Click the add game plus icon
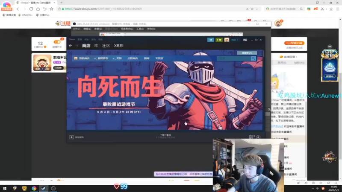Image resolution: width=342 pixels, height=192 pixels. 71,137
